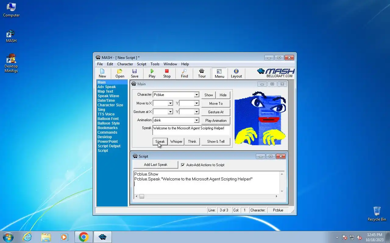This screenshot has height=243, width=390.
Task: Start the Tour from the toolbar
Action: 202,73
